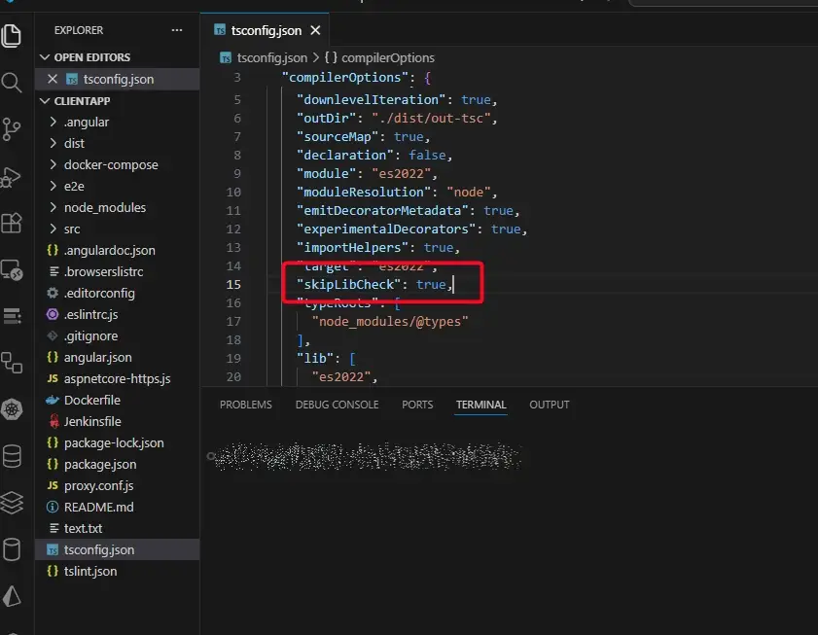Switch to the Problems panel tab

(x=245, y=405)
